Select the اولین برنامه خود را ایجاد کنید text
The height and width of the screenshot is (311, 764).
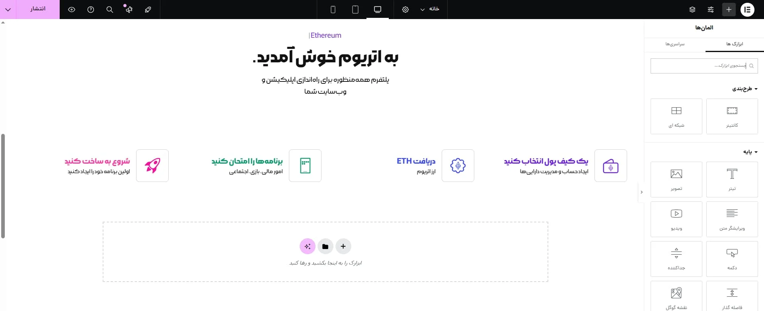pos(99,172)
